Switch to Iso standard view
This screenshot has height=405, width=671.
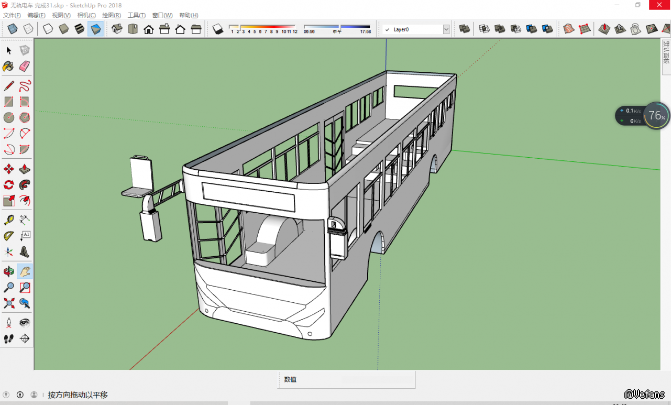coord(117,29)
